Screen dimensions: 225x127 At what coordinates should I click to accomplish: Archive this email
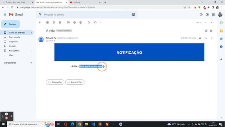tap(47, 23)
